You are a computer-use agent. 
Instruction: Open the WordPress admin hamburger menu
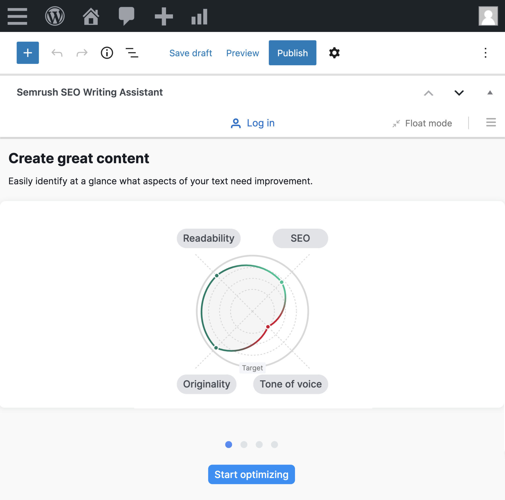tap(17, 16)
